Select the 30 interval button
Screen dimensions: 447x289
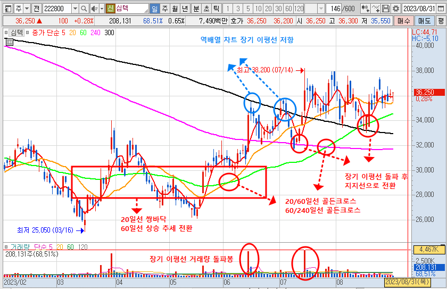(278, 9)
